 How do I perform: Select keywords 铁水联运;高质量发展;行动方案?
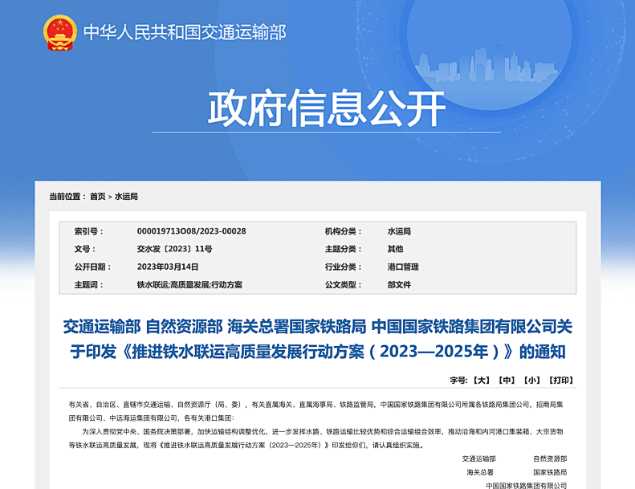pyautogui.click(x=189, y=285)
